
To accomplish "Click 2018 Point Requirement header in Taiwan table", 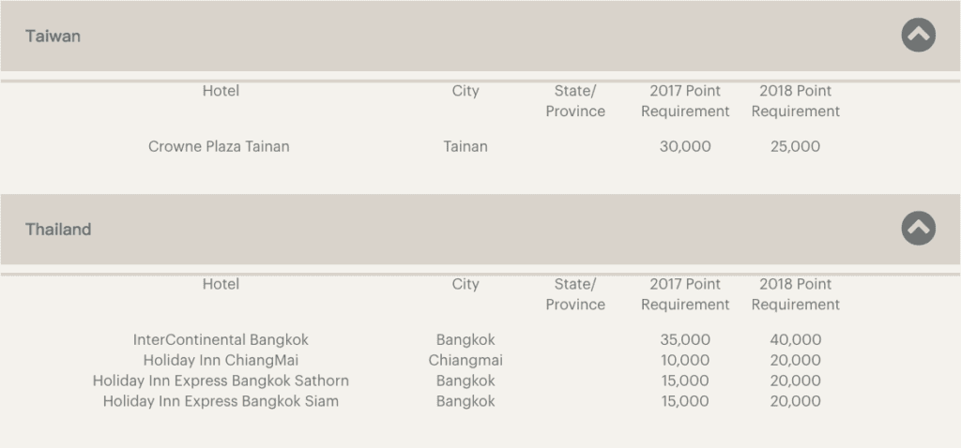I will tap(796, 101).
